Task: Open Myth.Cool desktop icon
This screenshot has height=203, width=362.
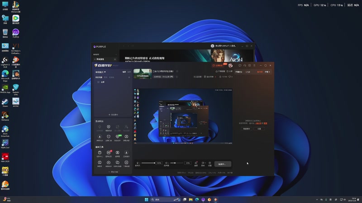Action: pyautogui.click(x=5, y=144)
